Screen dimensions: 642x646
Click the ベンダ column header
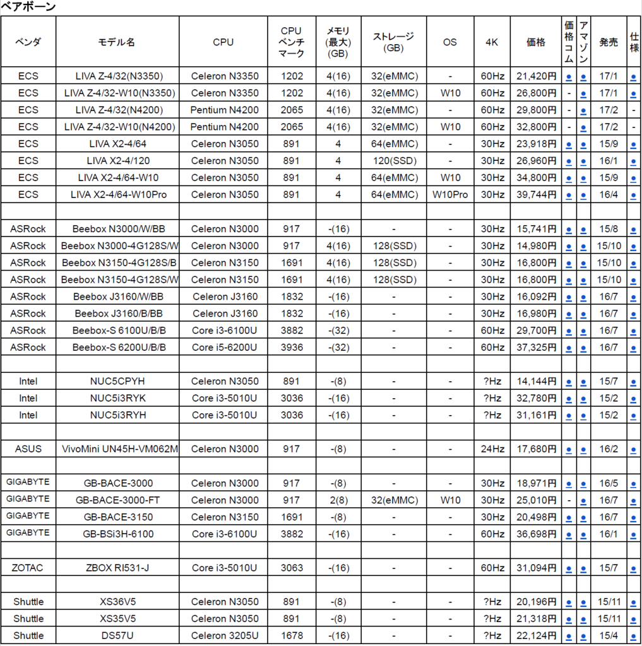click(x=28, y=42)
